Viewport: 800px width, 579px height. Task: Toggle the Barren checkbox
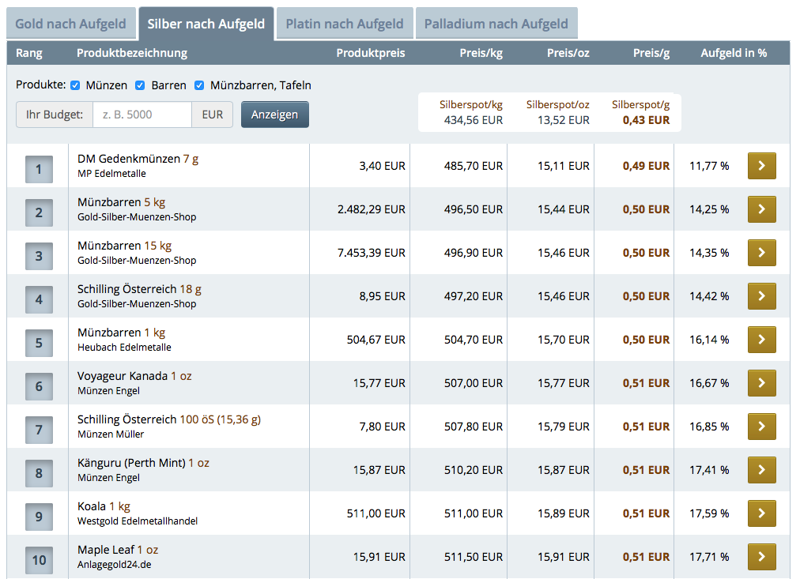point(140,85)
